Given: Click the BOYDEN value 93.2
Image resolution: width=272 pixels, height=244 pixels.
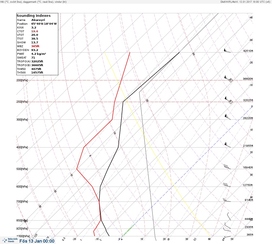Looking at the screenshot, I should [35, 50].
